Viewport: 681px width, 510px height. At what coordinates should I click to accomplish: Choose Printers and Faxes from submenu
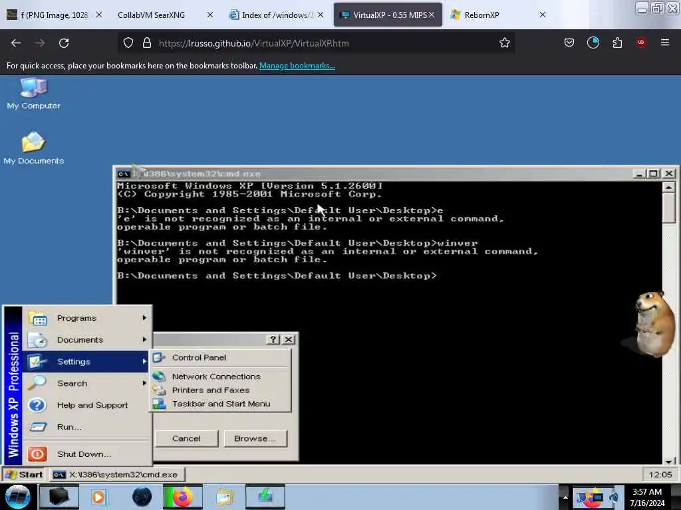coord(221,390)
